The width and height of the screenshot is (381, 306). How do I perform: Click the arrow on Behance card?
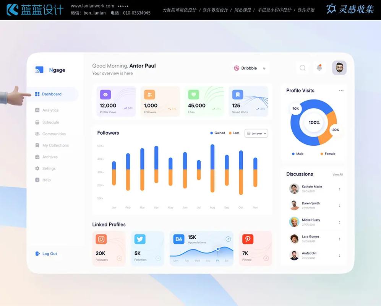(228, 239)
